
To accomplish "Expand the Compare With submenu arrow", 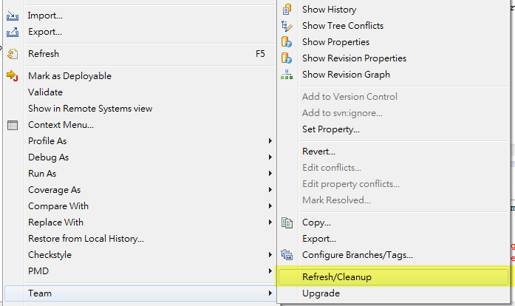I will [x=270, y=206].
